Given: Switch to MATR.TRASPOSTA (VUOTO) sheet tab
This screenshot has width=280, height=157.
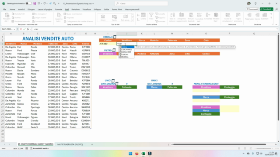Looking at the screenshot, I should click(x=70, y=144).
